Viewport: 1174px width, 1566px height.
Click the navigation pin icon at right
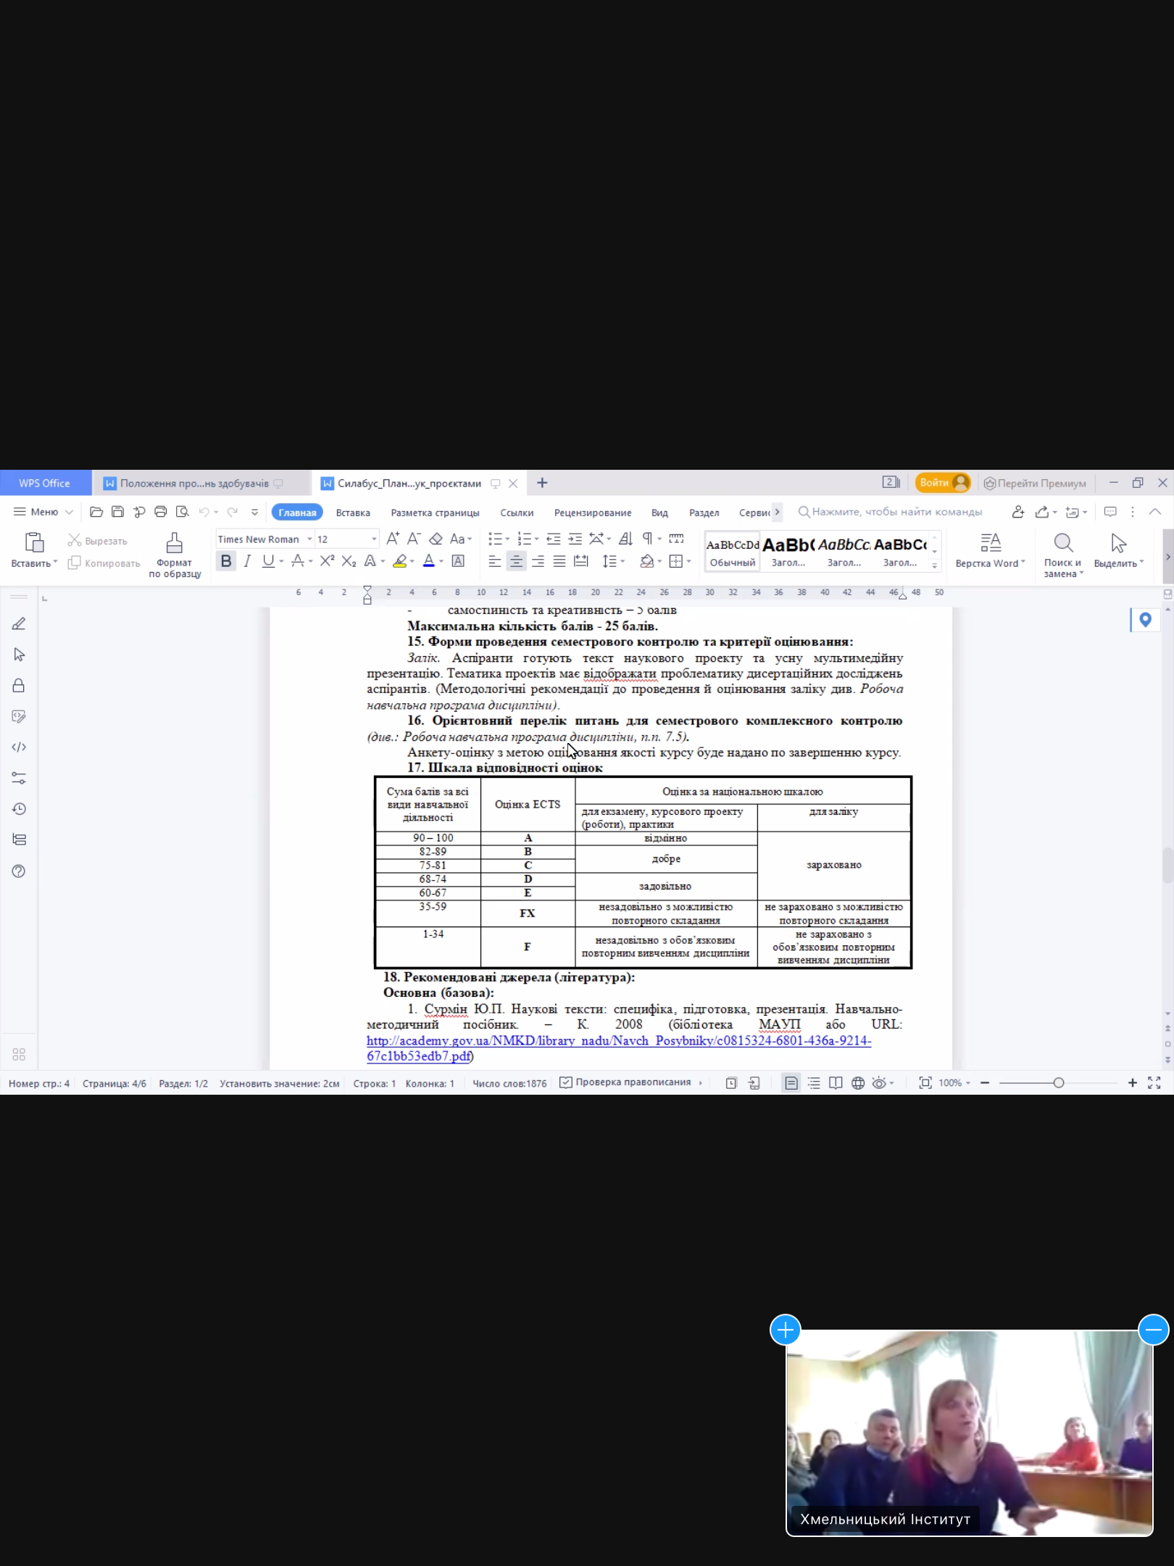tap(1145, 620)
